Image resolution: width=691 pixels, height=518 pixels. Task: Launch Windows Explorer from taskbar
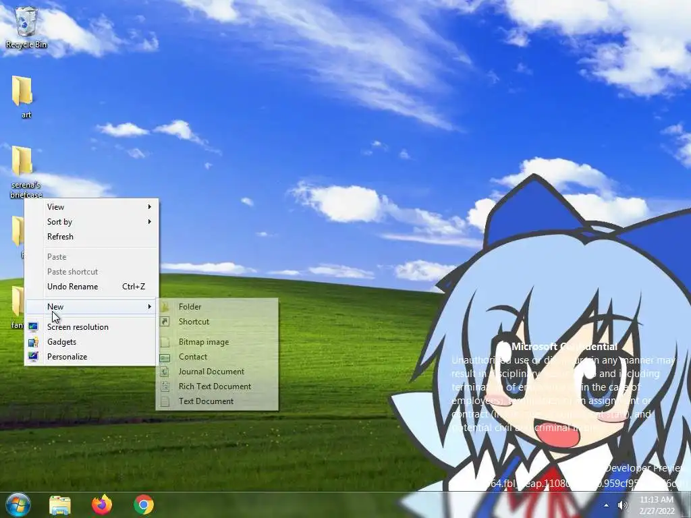tap(60, 505)
